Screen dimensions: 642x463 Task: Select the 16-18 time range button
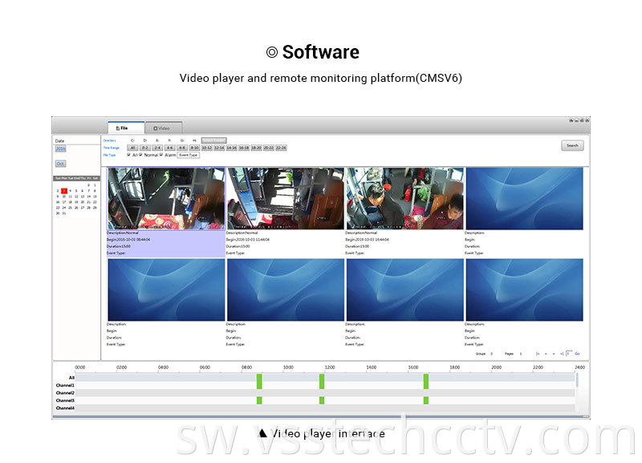pos(244,148)
